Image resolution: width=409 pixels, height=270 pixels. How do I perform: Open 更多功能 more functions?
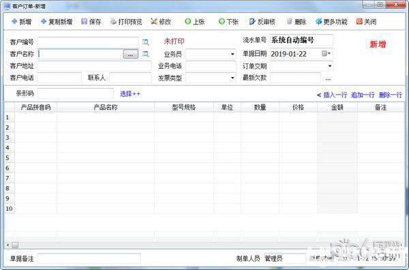tap(331, 22)
